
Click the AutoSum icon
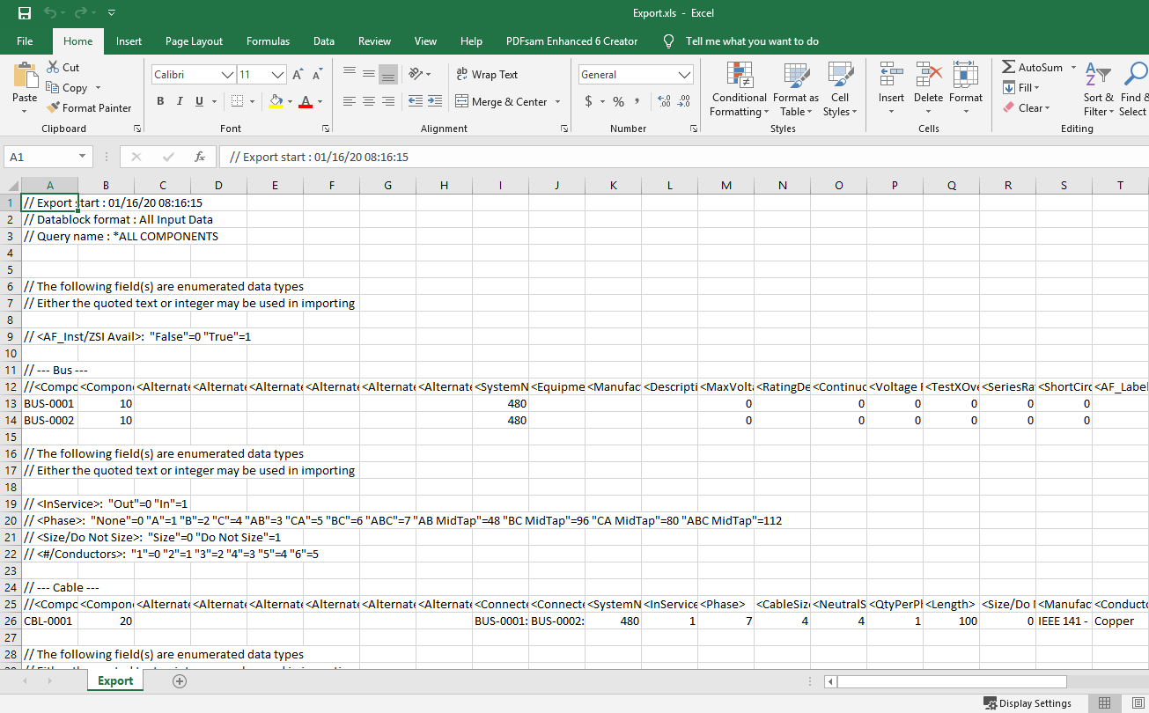1032,68
